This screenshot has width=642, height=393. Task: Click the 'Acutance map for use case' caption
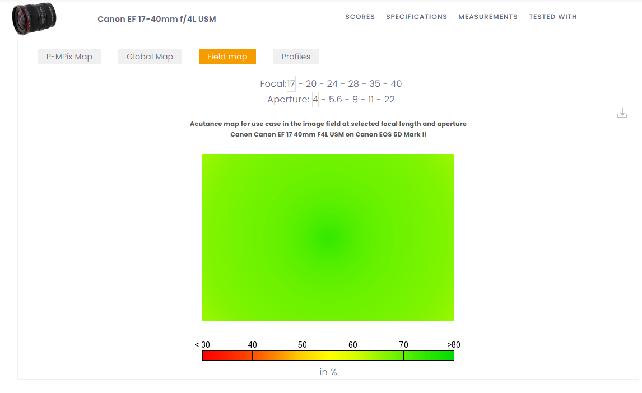tap(328, 124)
